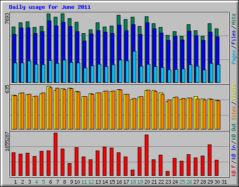Viewport: 239px width, 187px height.
Task: Select the shortest red kB bar on day 23
Action: (x=168, y=173)
